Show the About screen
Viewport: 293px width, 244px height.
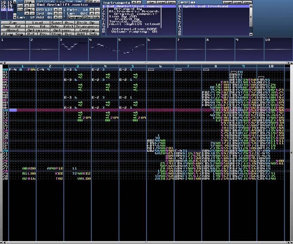click(13, 30)
